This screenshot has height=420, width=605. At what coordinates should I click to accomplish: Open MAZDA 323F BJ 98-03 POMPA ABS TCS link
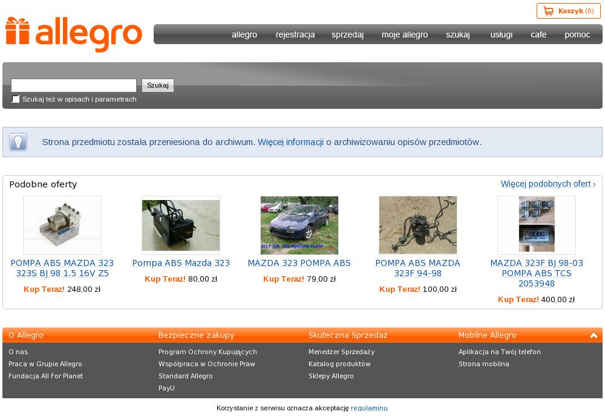(x=537, y=273)
